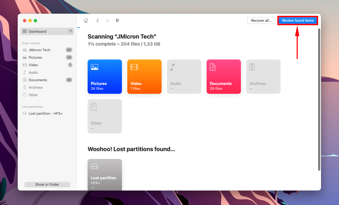Navigate back with the left chevron
Image resolution: width=339 pixels, height=205 pixels.
pyautogui.click(x=98, y=20)
